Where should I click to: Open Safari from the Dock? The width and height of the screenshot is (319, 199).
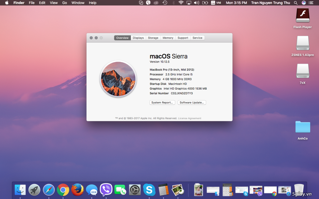point(49,190)
